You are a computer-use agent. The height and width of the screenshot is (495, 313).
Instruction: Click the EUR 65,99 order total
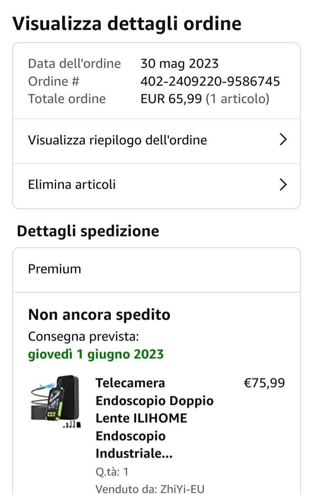pos(171,99)
